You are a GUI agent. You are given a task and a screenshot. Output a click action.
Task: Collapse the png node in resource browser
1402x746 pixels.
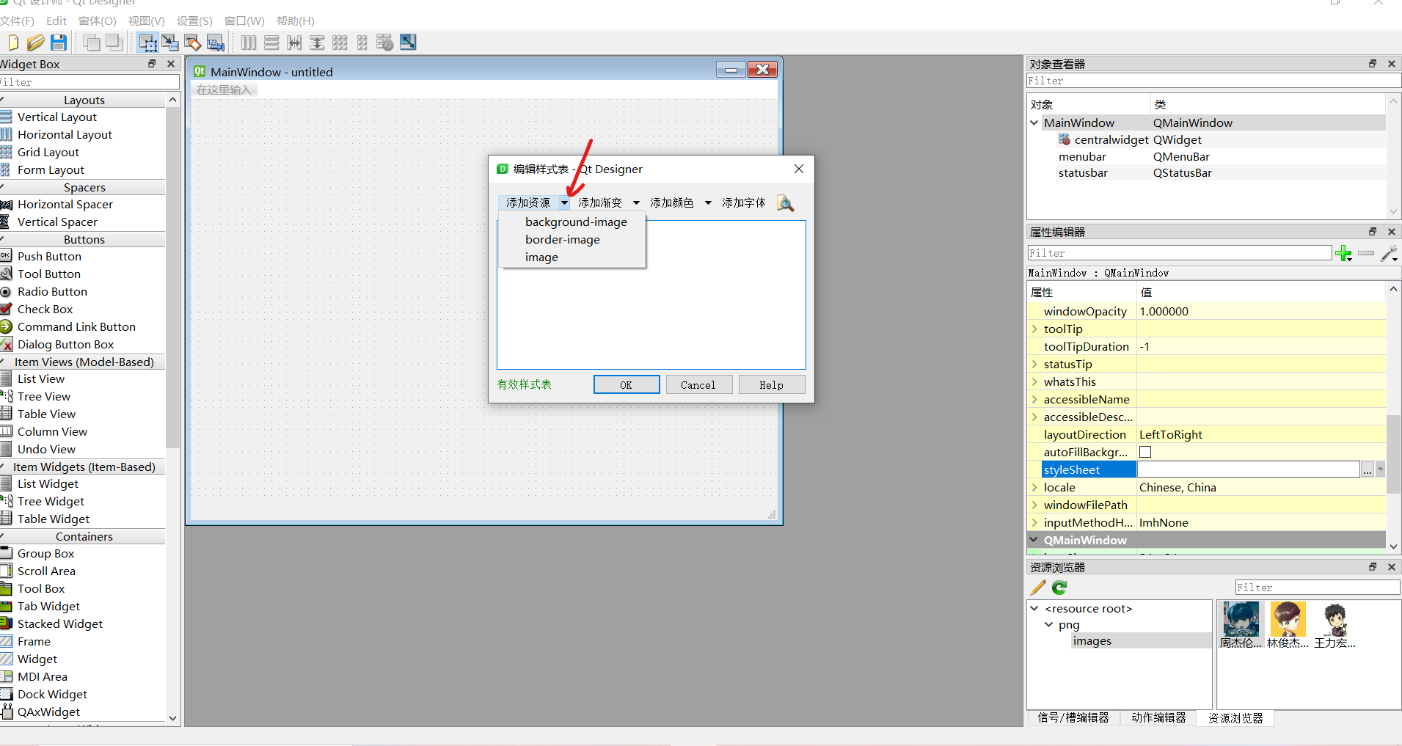pos(1048,624)
